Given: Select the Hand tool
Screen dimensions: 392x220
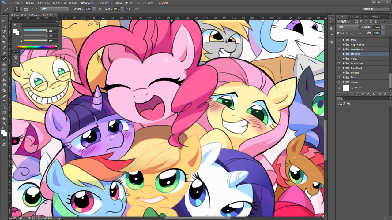Looking at the screenshot, I should tap(4, 118).
